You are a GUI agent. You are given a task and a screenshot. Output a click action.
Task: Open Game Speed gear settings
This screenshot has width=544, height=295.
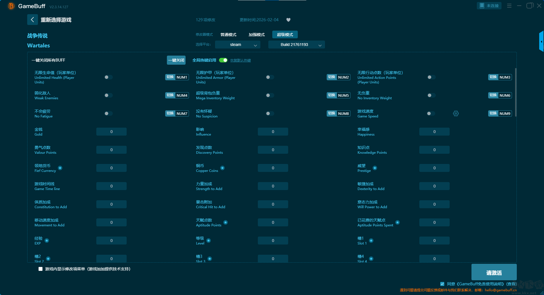[x=456, y=113]
